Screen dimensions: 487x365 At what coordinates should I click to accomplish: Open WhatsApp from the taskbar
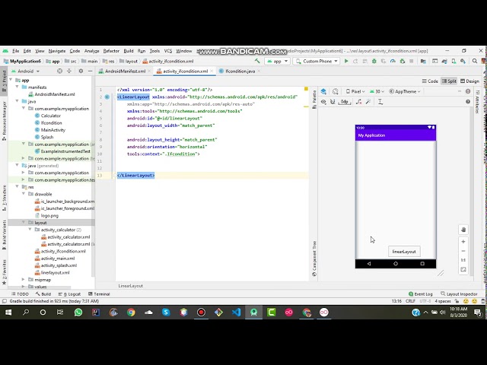point(78,313)
